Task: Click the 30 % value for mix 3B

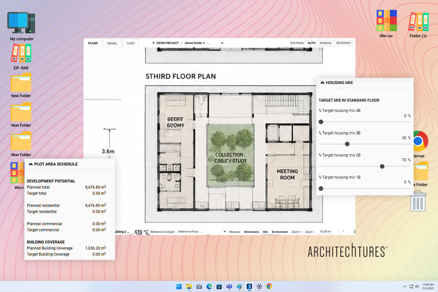Action: (406, 138)
